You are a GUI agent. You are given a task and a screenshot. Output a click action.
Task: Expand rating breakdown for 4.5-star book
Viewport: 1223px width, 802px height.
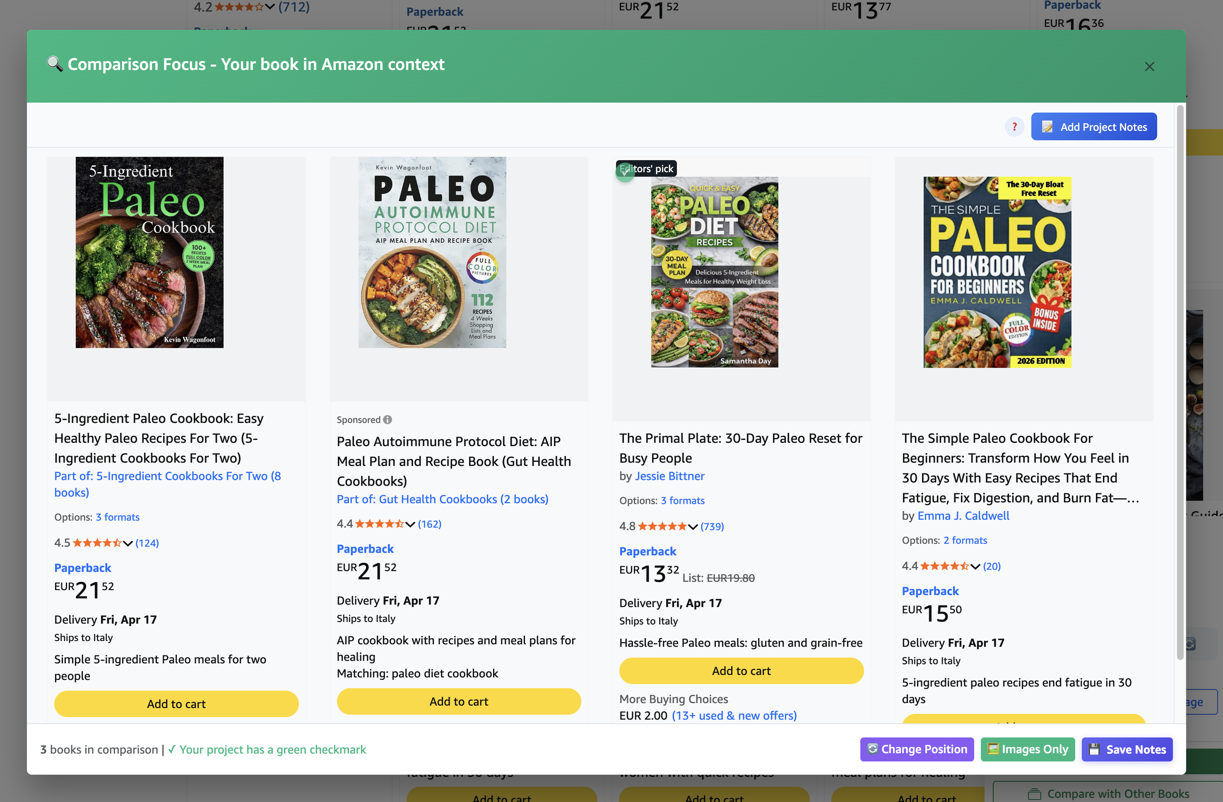(128, 543)
